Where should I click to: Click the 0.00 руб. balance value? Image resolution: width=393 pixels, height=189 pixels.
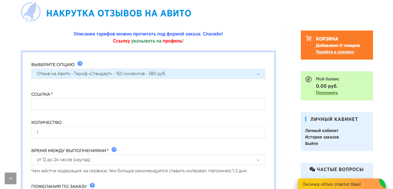click(327, 86)
